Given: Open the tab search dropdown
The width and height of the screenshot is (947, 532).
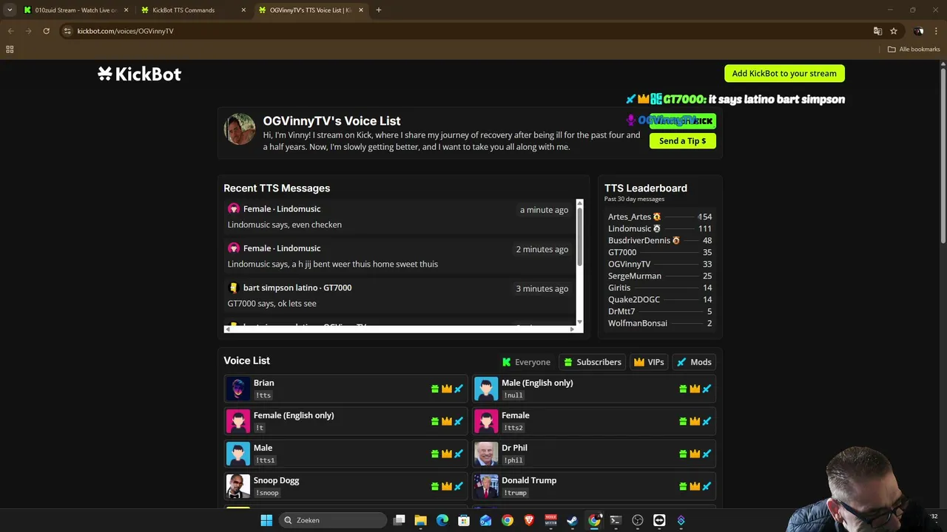Looking at the screenshot, I should tap(10, 10).
